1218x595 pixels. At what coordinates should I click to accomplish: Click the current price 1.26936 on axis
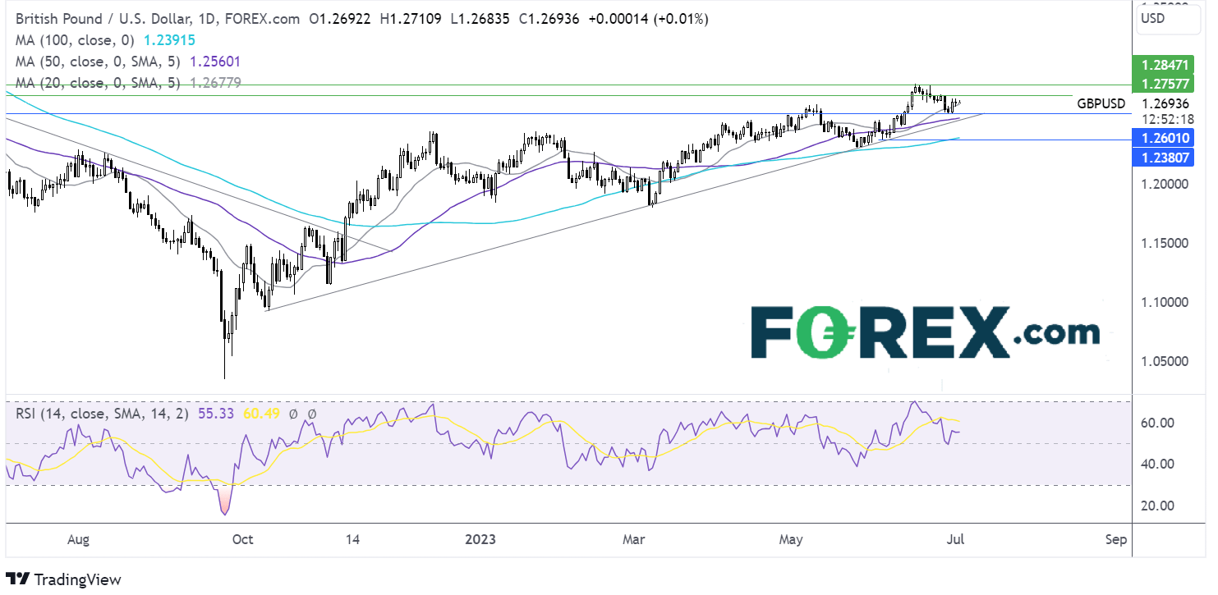[x=1165, y=104]
